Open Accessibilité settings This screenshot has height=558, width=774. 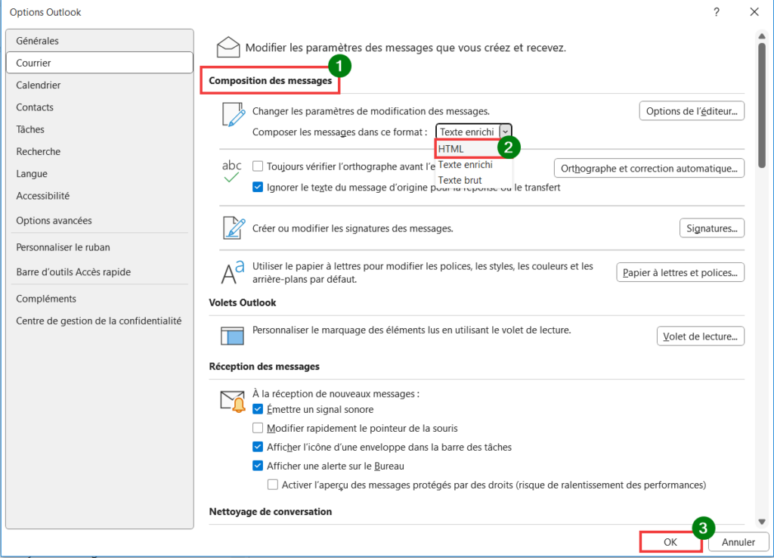(x=100, y=196)
